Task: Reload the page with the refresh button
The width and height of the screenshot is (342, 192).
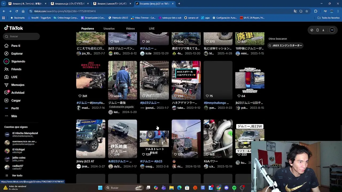Action: point(17,11)
